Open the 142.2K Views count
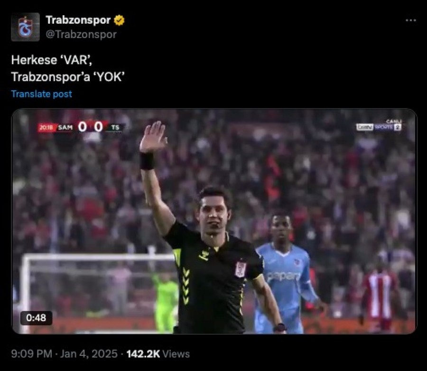This screenshot has height=371, width=427. 158,354
